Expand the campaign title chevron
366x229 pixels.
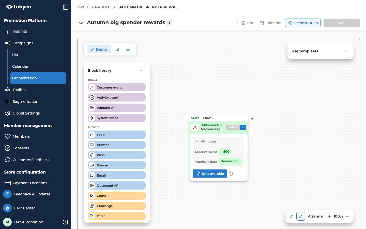click(81, 23)
